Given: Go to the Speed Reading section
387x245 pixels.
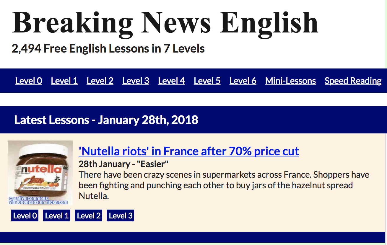Looking at the screenshot, I should click(x=353, y=81).
